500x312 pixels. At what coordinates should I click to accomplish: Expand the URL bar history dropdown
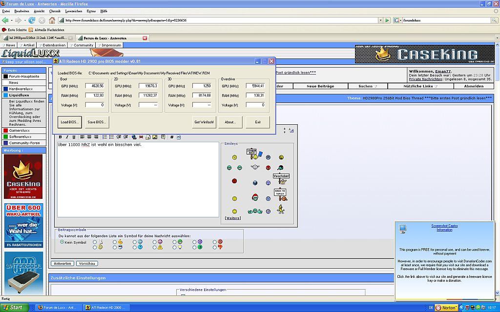pos(380,20)
